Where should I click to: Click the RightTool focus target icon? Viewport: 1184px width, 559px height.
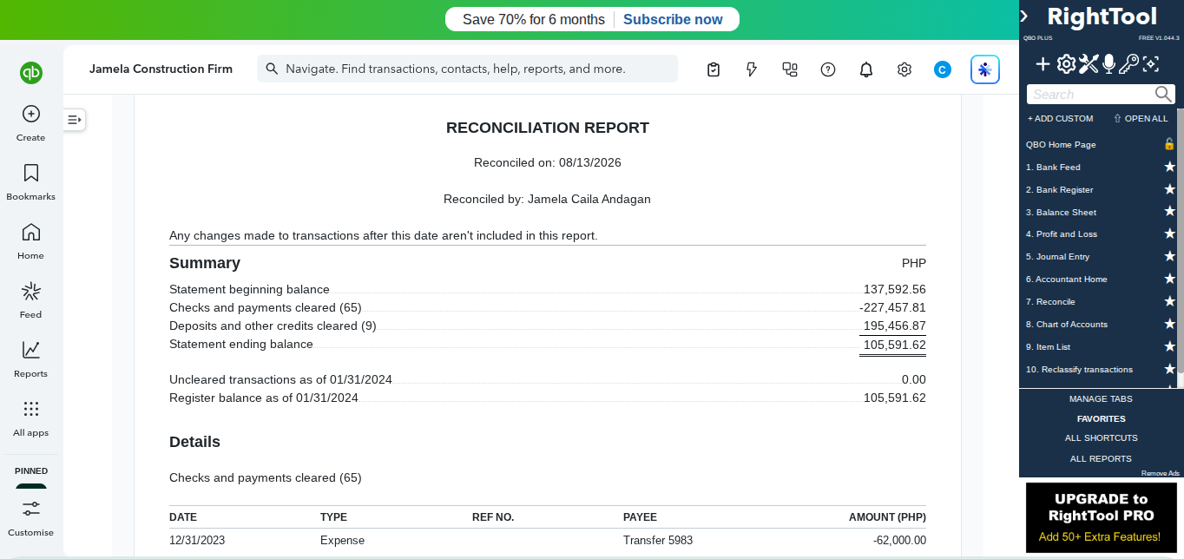pyautogui.click(x=1151, y=63)
